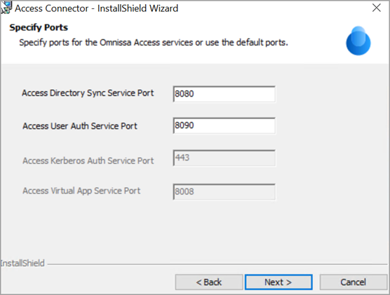Click the 'Access Virtual App Service Port' label

point(81,191)
